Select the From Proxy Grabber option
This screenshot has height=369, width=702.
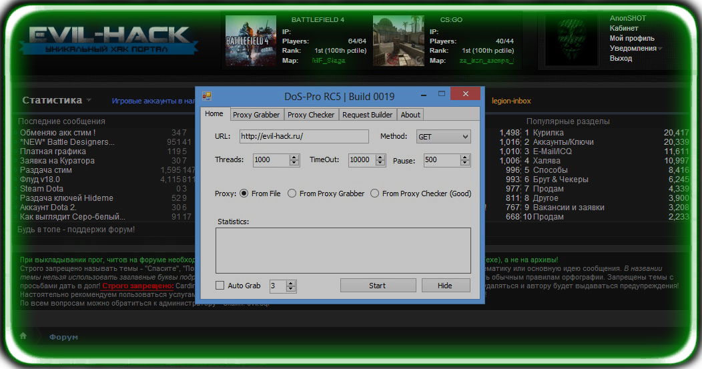[x=292, y=194]
